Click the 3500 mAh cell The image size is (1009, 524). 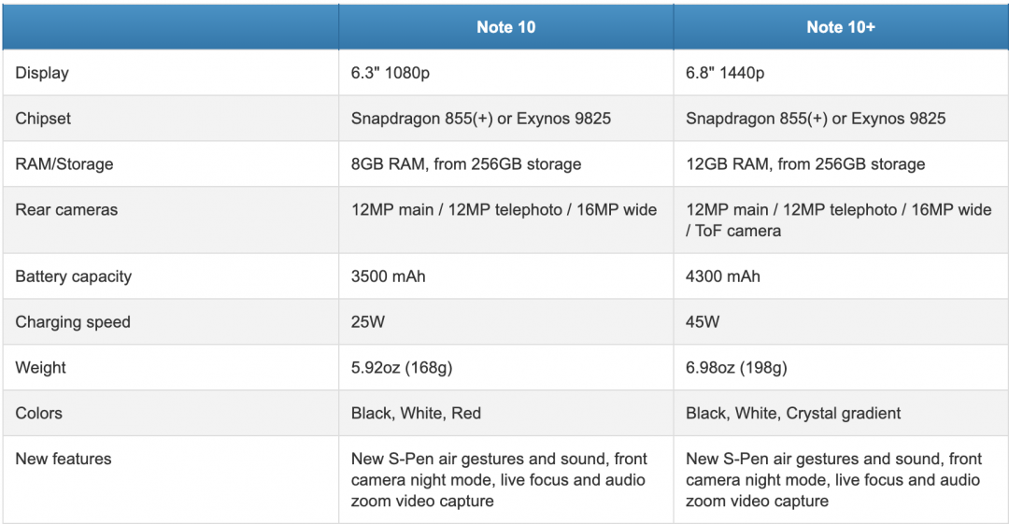tap(389, 276)
